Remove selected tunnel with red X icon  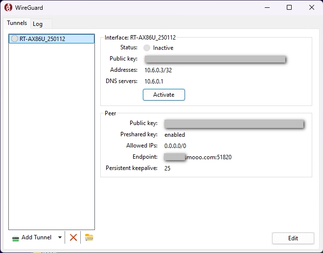coord(73,237)
